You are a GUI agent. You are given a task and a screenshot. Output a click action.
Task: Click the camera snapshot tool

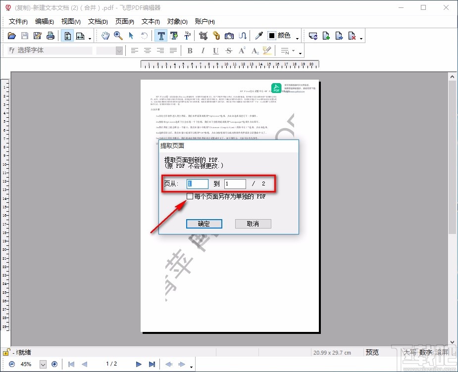click(x=229, y=36)
